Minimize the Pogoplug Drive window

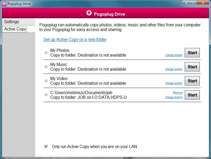point(186,3)
